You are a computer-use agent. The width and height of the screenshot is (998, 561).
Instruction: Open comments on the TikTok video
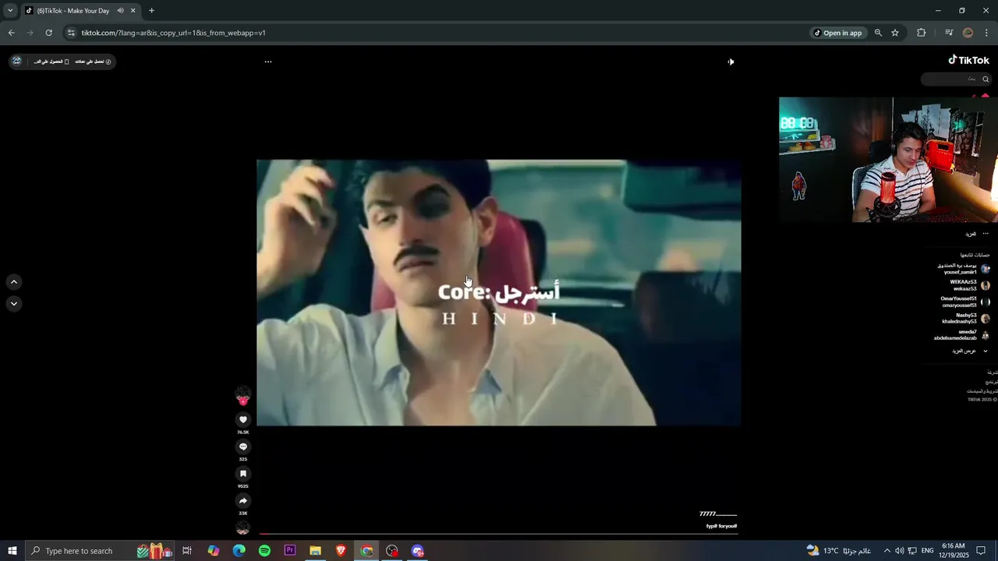[x=243, y=446]
